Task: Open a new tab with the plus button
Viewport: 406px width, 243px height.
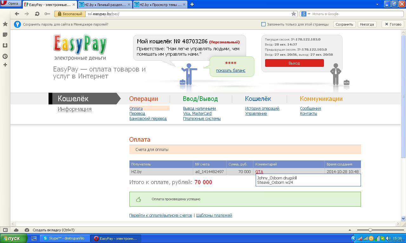Action: point(192,4)
